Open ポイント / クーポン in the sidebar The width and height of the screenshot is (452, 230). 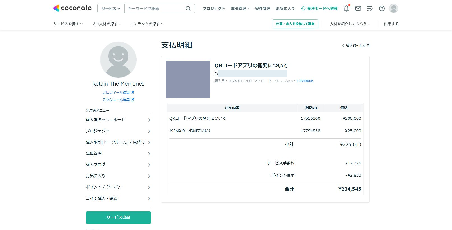point(118,187)
